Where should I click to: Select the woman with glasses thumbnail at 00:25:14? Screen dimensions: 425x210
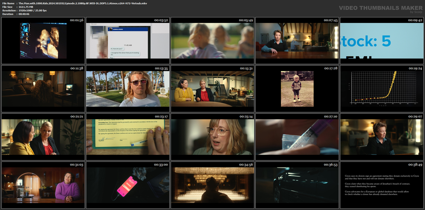(x=212, y=137)
